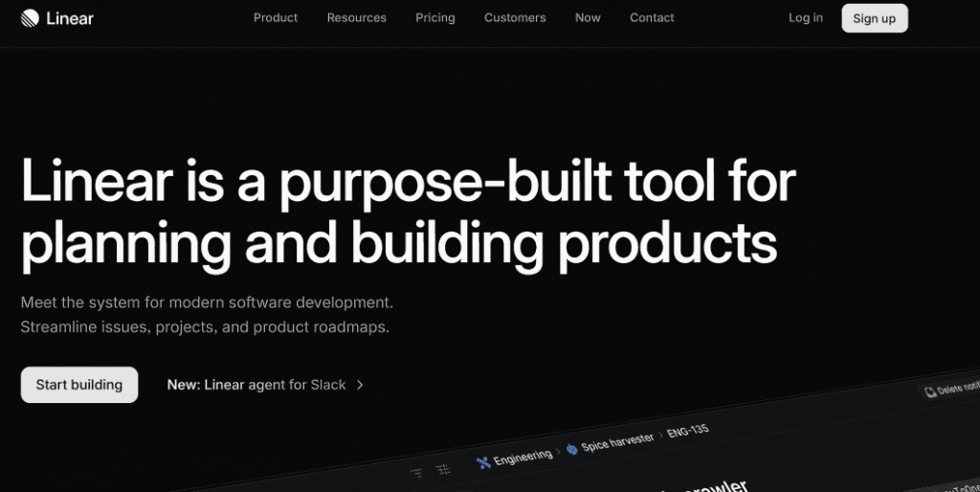Click 'Meet the system for modern software development'
The height and width of the screenshot is (492, 980).
[x=207, y=302]
